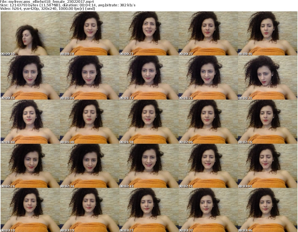Choose the frame stamped 00:02:43
Screen dimensions: 298x232
[x=149, y=166]
